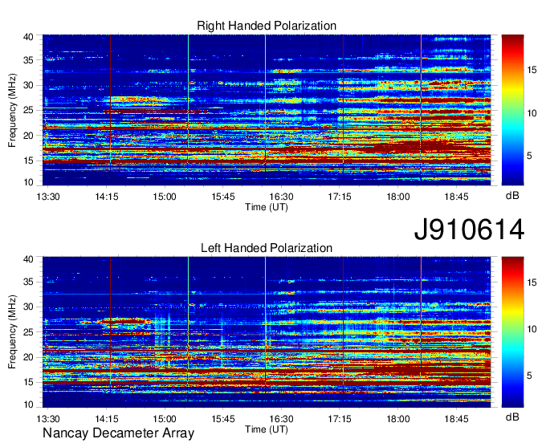Click 18:00 time tick on Left Handed plot
Screen dimensions: 546x443
click(398, 419)
